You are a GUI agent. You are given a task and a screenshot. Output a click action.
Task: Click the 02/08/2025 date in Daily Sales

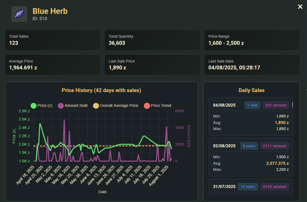pos(224,146)
